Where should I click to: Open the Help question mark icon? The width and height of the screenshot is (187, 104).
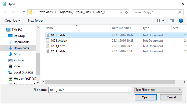181,21
